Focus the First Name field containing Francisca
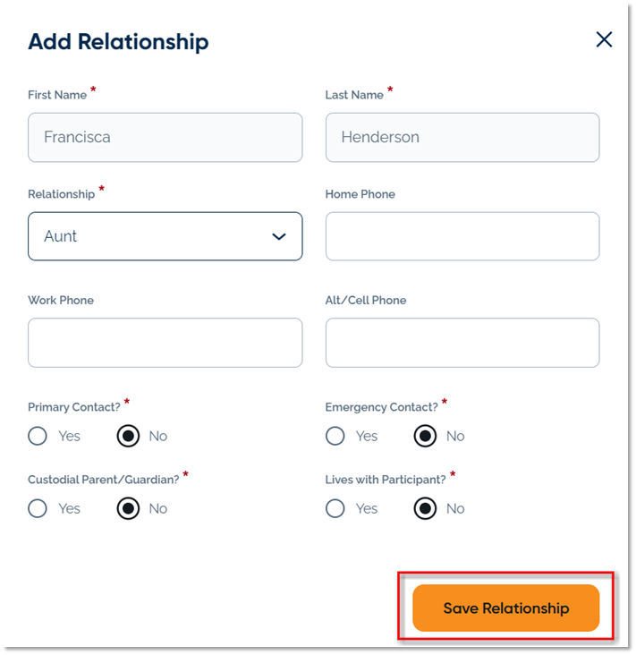The height and width of the screenshot is (655, 636). [165, 138]
